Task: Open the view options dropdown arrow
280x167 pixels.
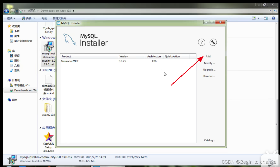Action: pos(259,18)
